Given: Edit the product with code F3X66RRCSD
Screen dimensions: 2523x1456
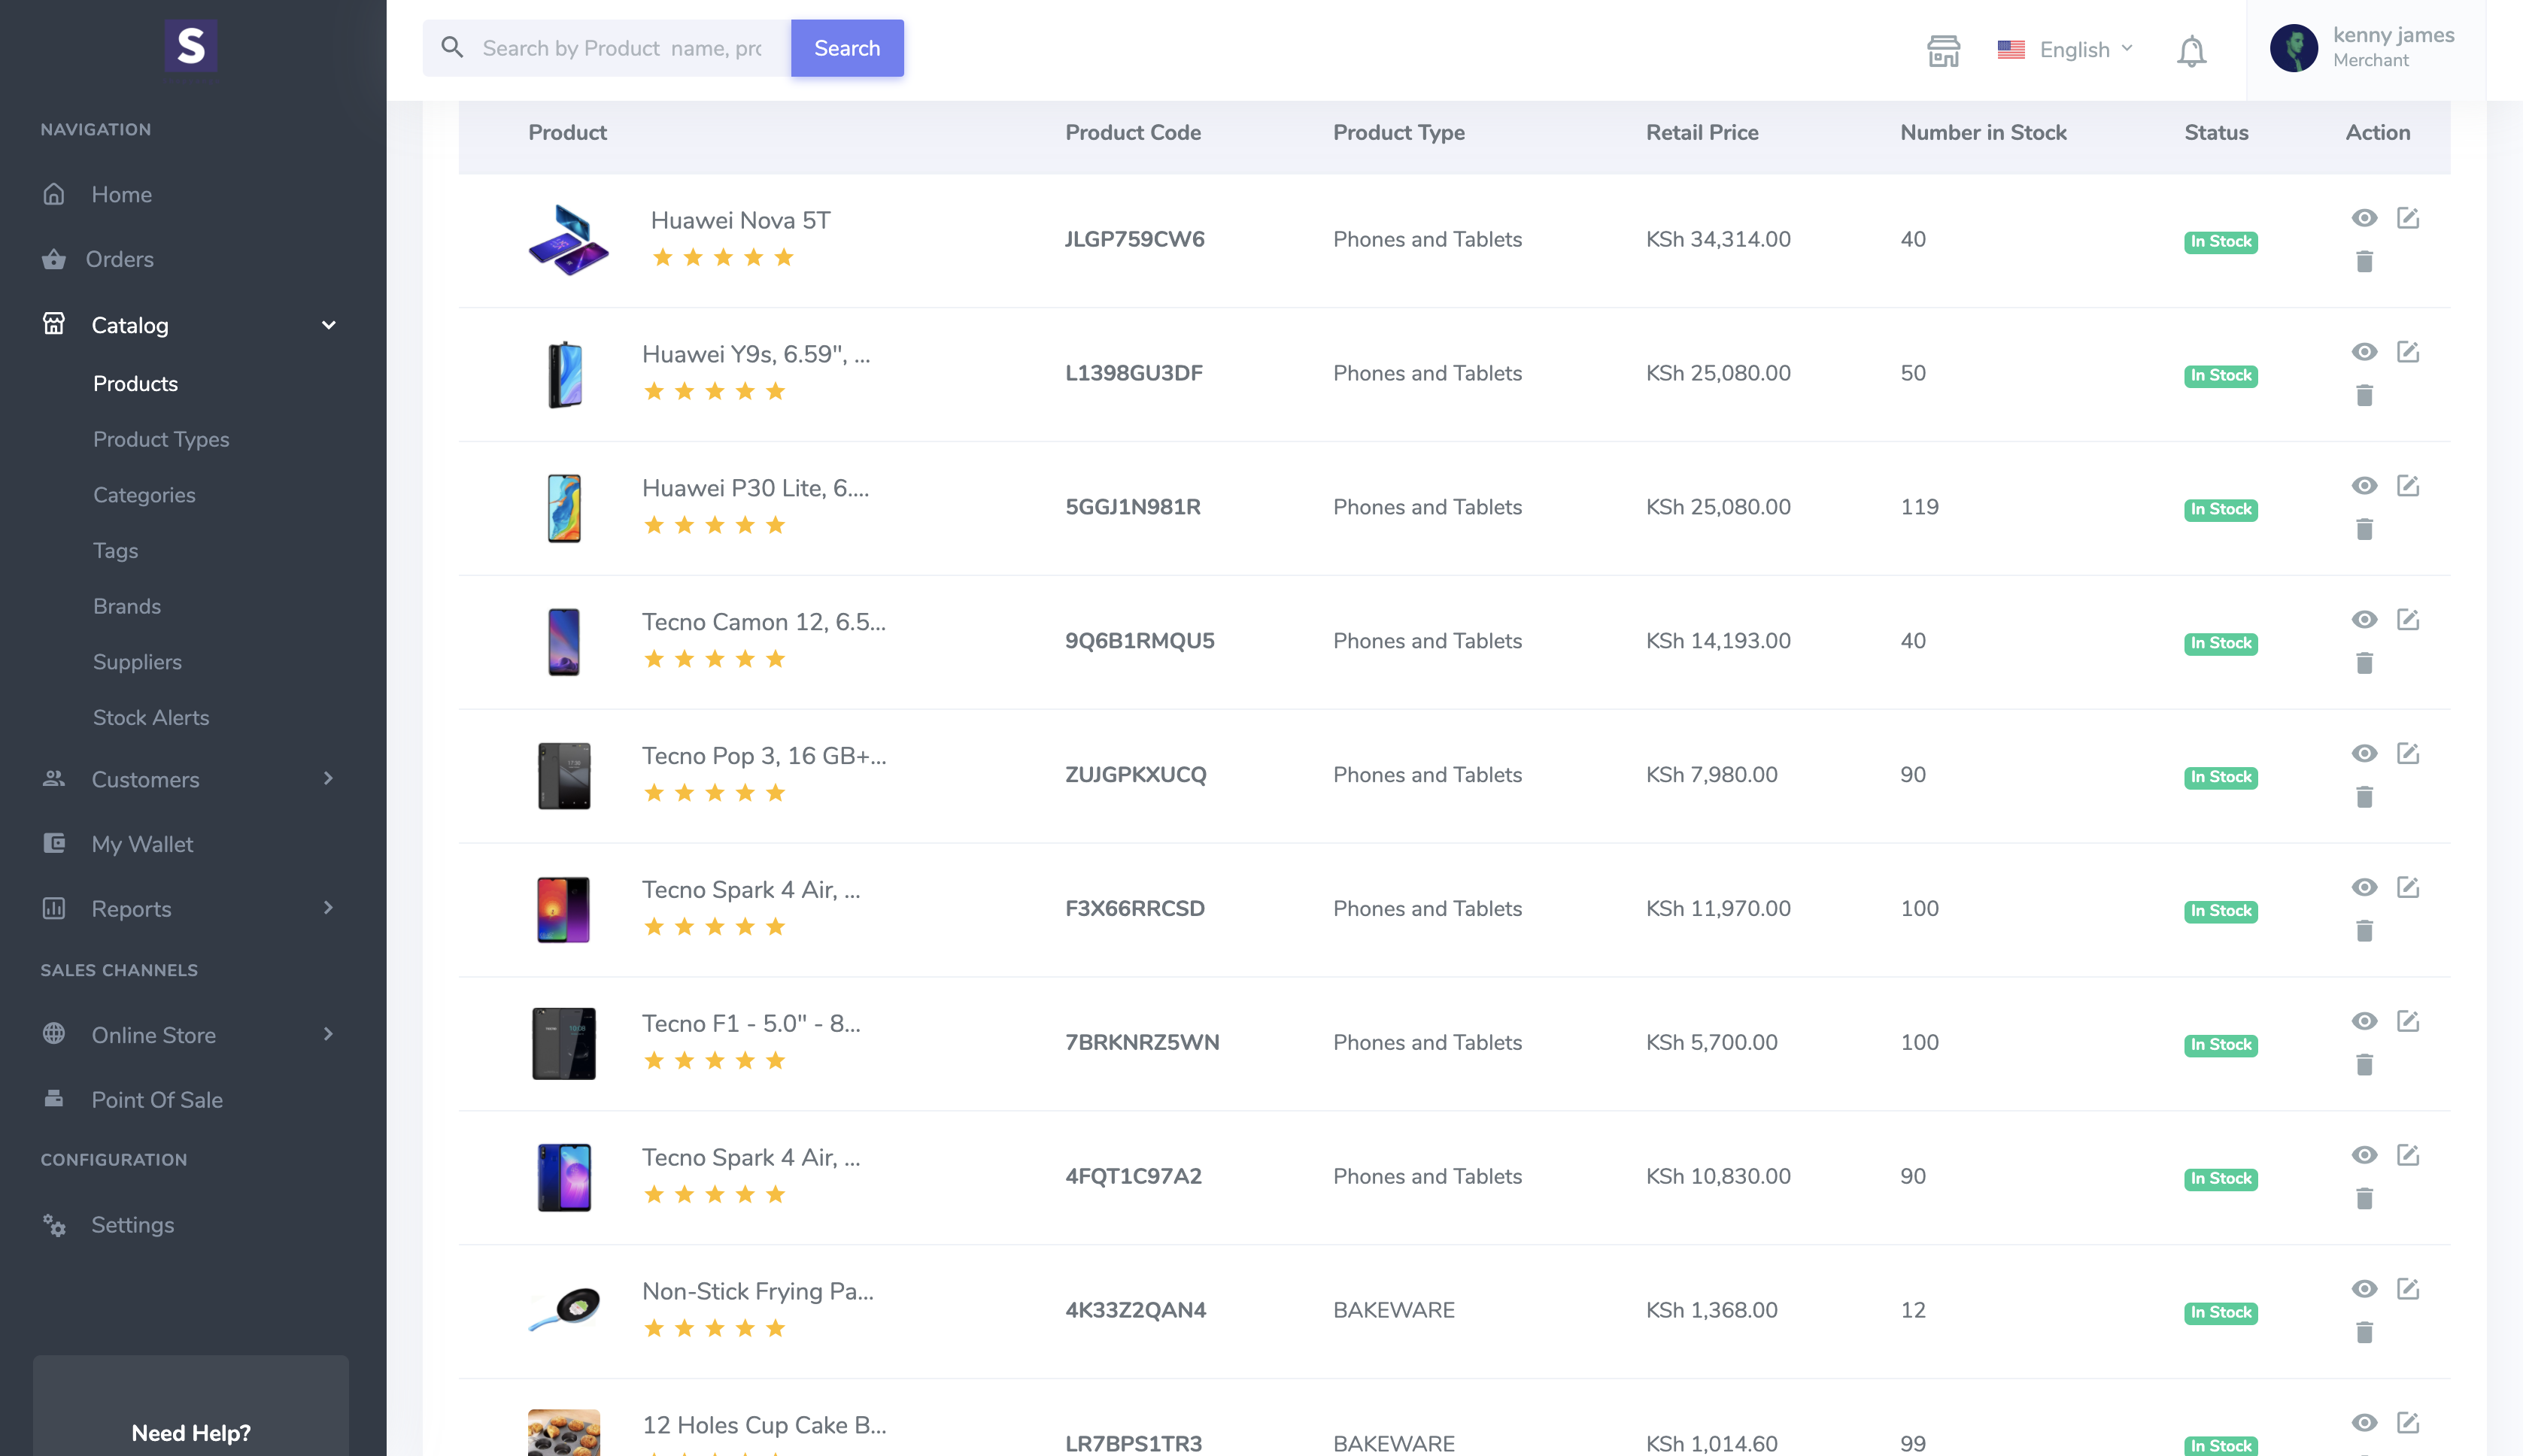Looking at the screenshot, I should click(2408, 888).
